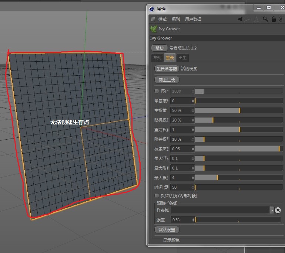Switch to the 常规 tab
Image resolution: width=285 pixels, height=253 pixels.
157,58
